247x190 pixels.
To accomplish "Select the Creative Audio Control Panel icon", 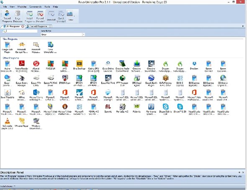I will pyautogui.click(x=122, y=66).
